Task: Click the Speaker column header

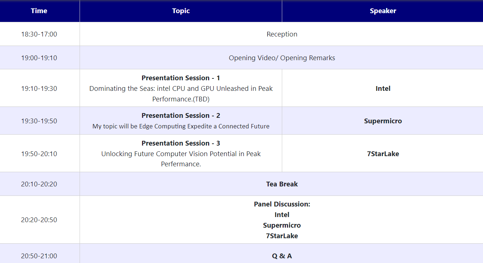Action: (383, 11)
